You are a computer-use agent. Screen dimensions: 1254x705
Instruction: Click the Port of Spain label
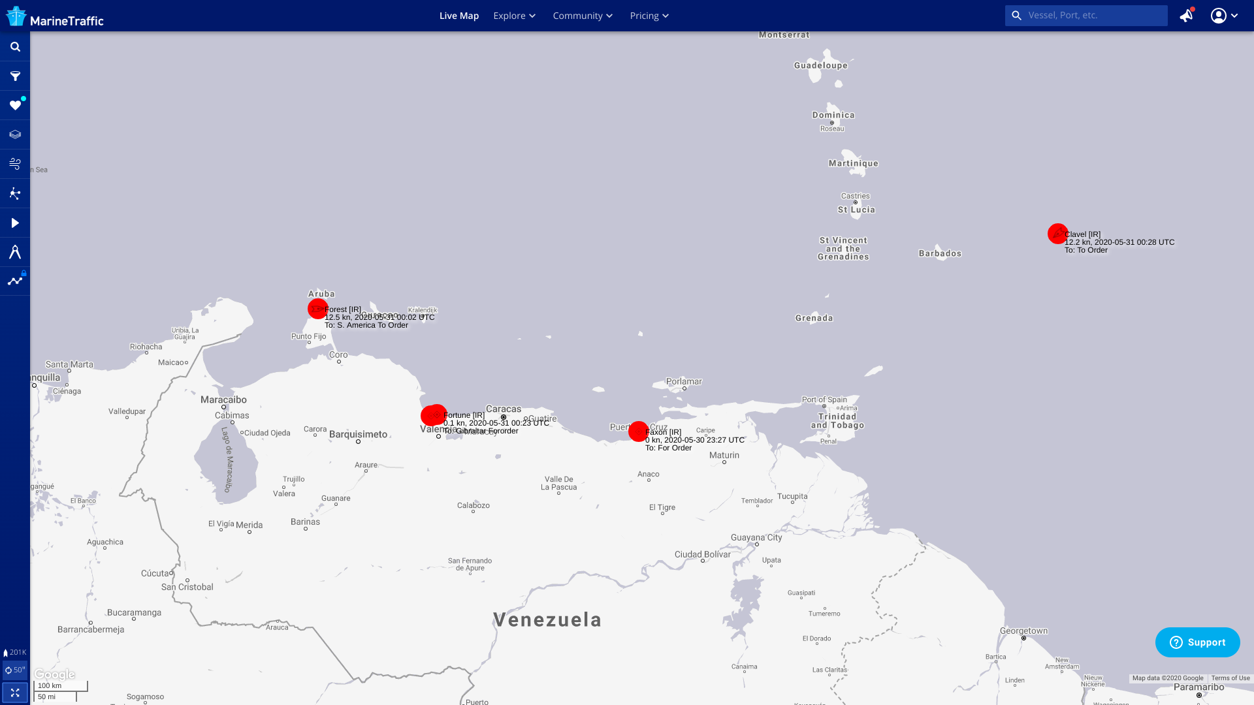(x=824, y=399)
